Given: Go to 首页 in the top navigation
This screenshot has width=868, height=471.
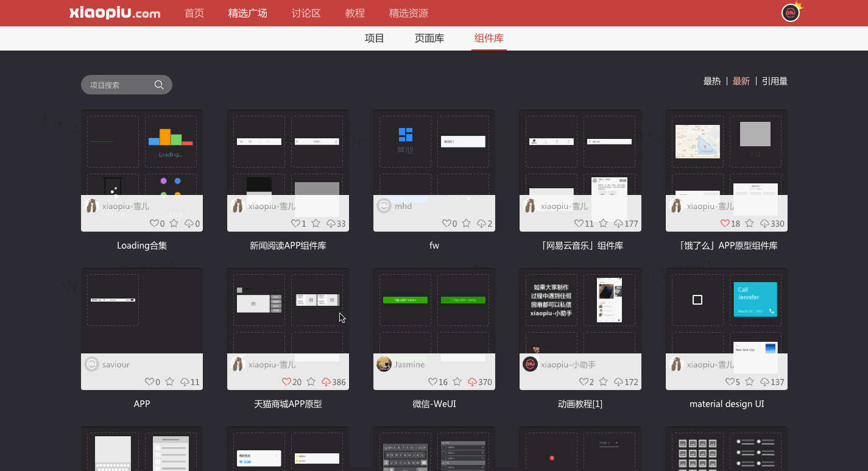Looking at the screenshot, I should [194, 13].
